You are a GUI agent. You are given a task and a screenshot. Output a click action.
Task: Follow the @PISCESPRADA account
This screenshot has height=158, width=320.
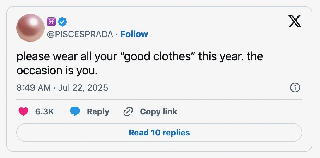(x=134, y=34)
